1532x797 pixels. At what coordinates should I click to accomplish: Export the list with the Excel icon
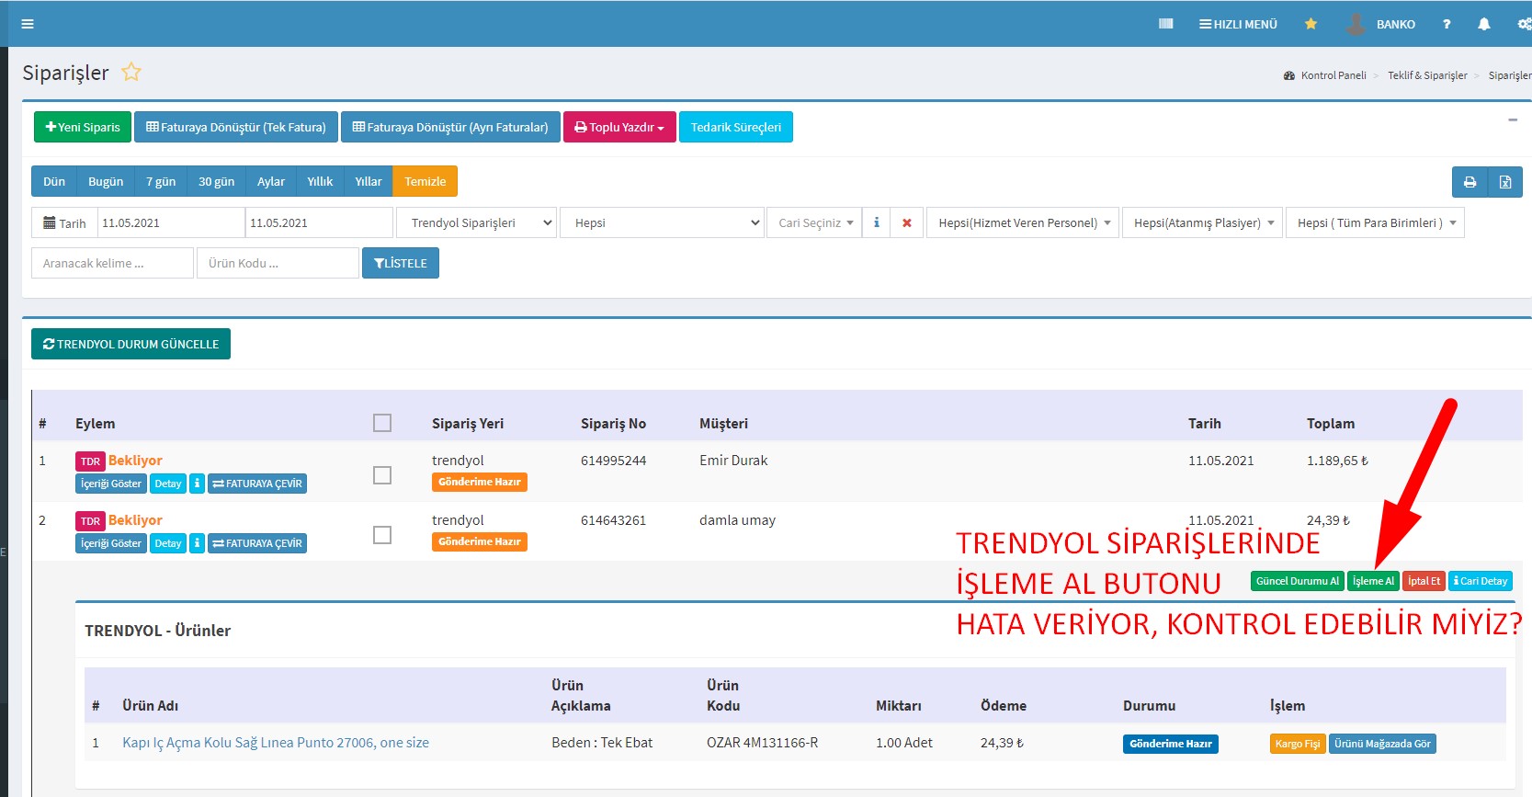[1505, 182]
